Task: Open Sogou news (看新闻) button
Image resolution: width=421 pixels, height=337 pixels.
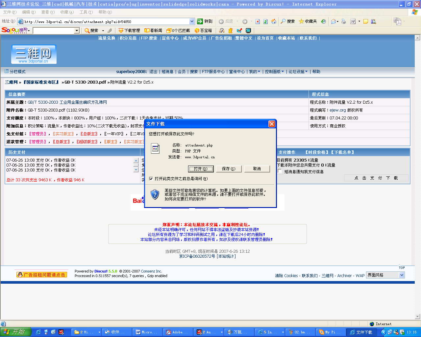Action: click(x=153, y=30)
